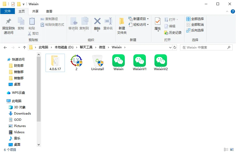Switch to the 主页 home tab
Screen dimensions: 236x153
(22, 11)
